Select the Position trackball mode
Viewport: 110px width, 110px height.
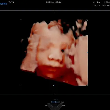(x=55, y=102)
